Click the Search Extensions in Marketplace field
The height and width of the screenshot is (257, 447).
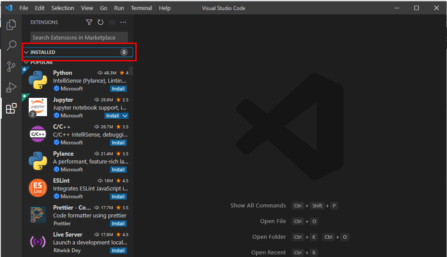79,37
